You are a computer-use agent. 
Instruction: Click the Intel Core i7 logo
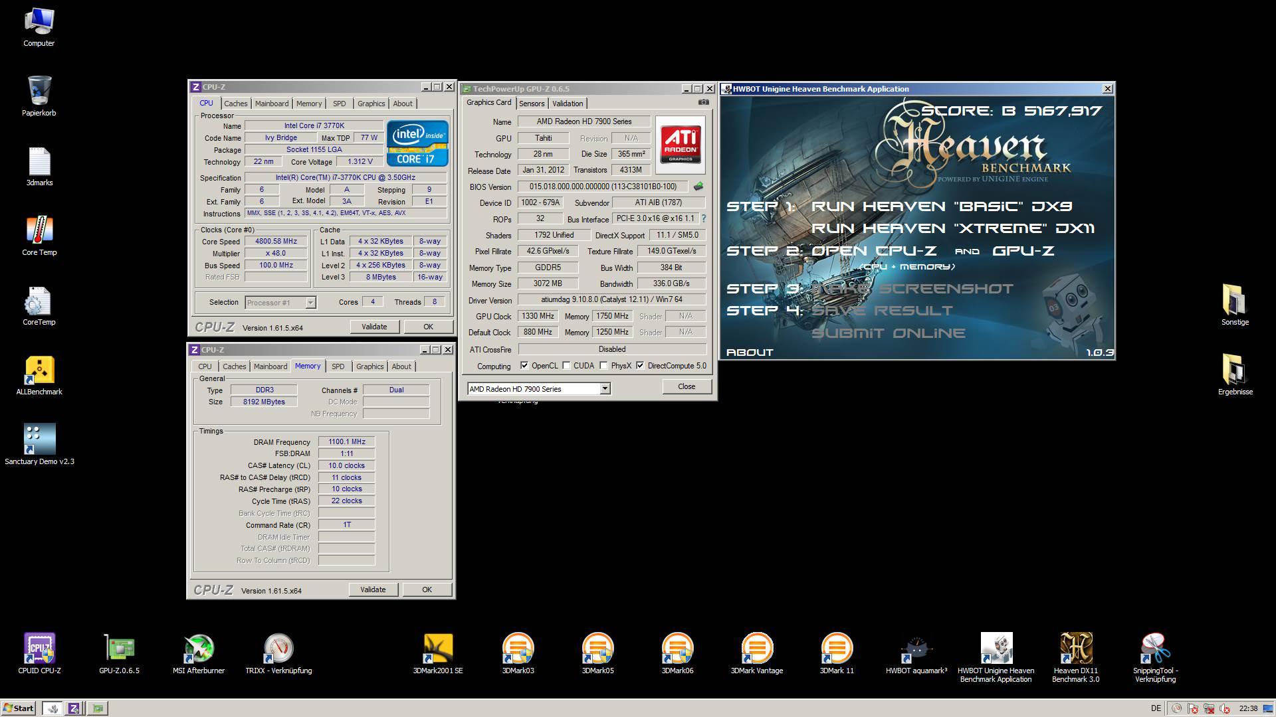point(417,143)
